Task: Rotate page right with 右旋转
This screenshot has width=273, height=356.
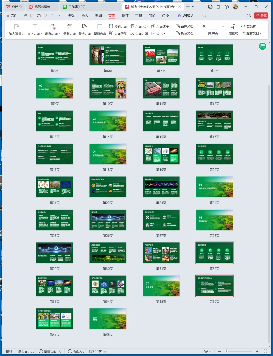Action: click(x=248, y=26)
